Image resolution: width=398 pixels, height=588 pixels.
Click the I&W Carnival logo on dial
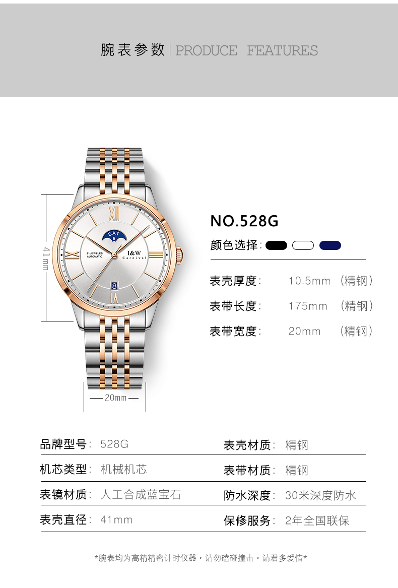pyautogui.click(x=134, y=255)
